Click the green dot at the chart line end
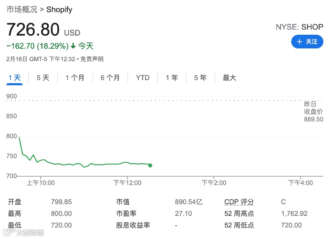This screenshot has height=239, width=334. pyautogui.click(x=150, y=165)
